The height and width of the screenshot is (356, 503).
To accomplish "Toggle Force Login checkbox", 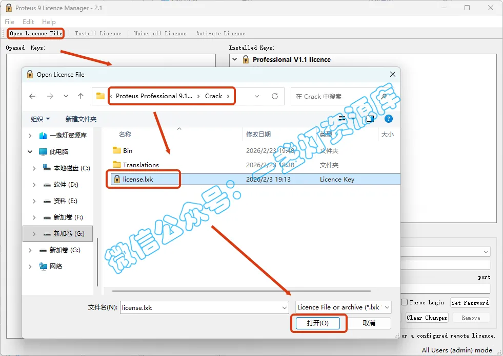I will tap(405, 302).
